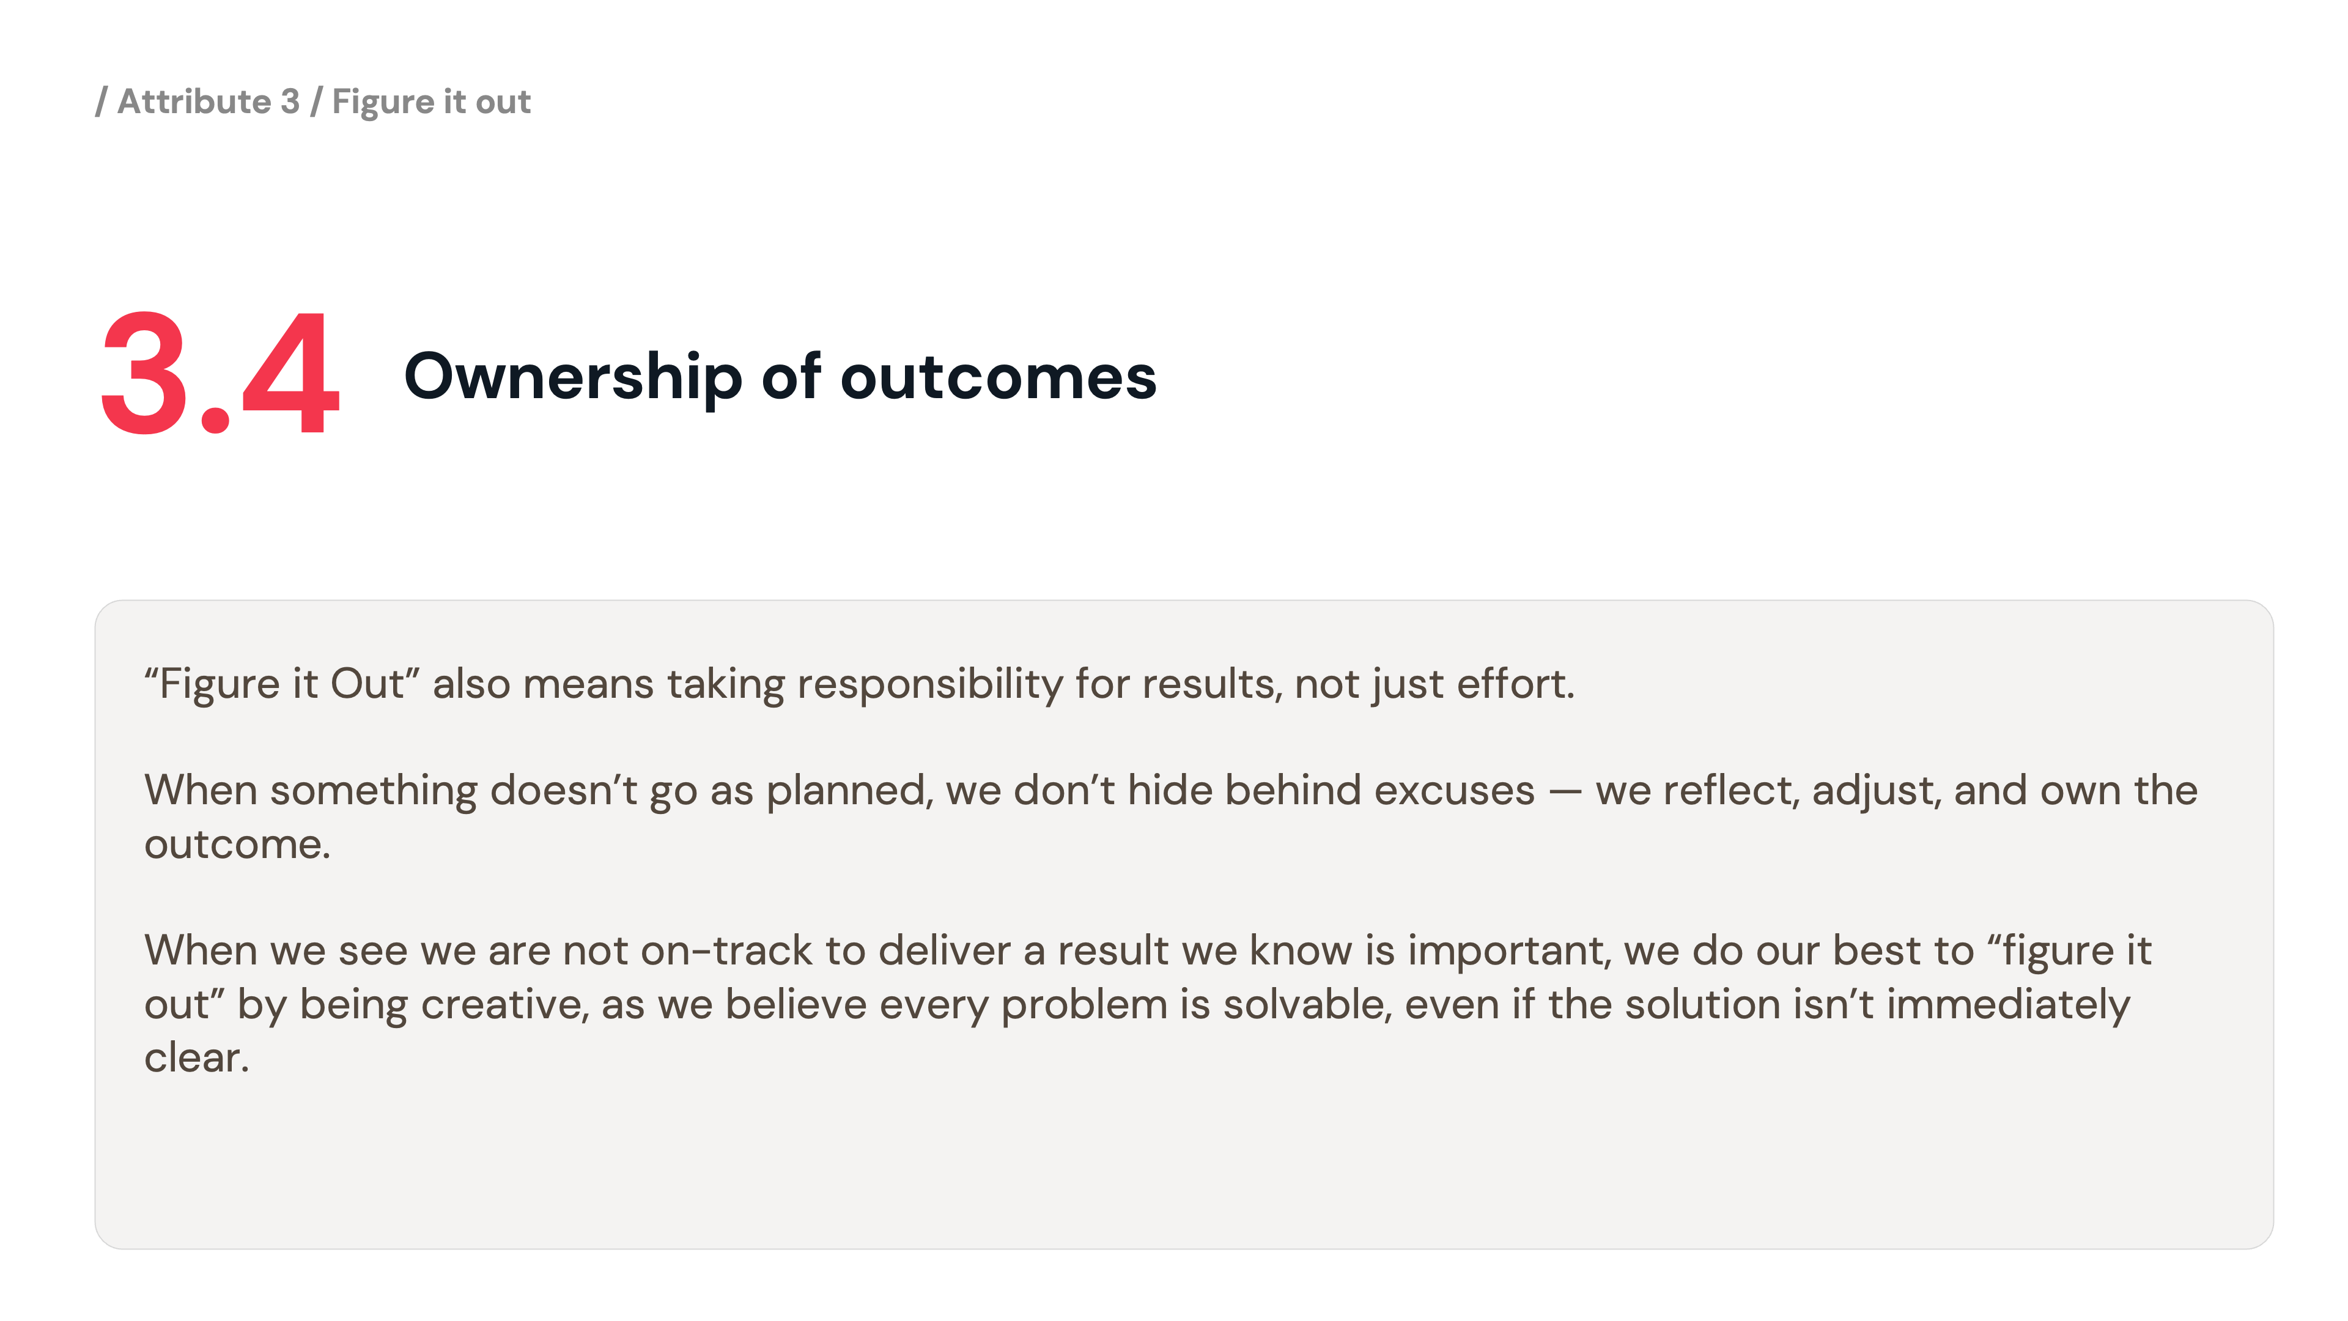Click "When something" starting the second paragraph
2348x1321 pixels.
point(310,790)
